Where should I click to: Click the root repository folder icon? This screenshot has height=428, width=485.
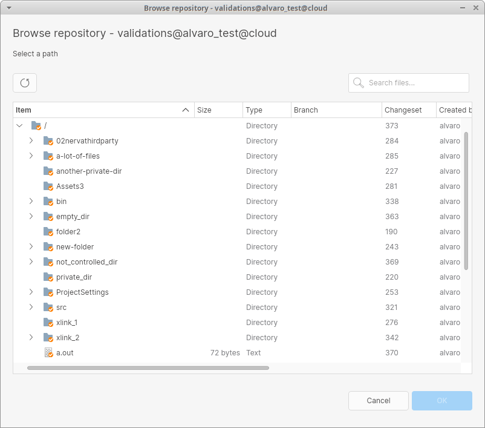tap(36, 125)
